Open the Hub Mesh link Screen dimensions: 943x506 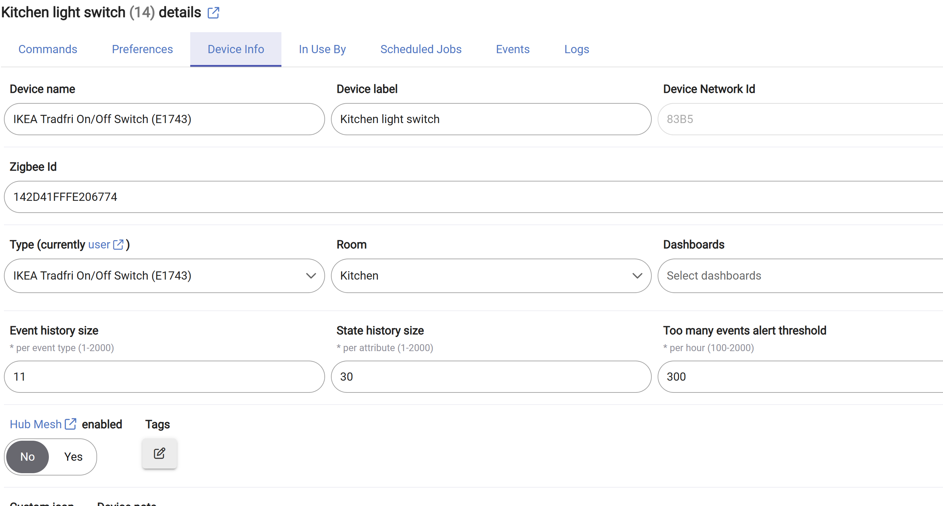(35, 424)
